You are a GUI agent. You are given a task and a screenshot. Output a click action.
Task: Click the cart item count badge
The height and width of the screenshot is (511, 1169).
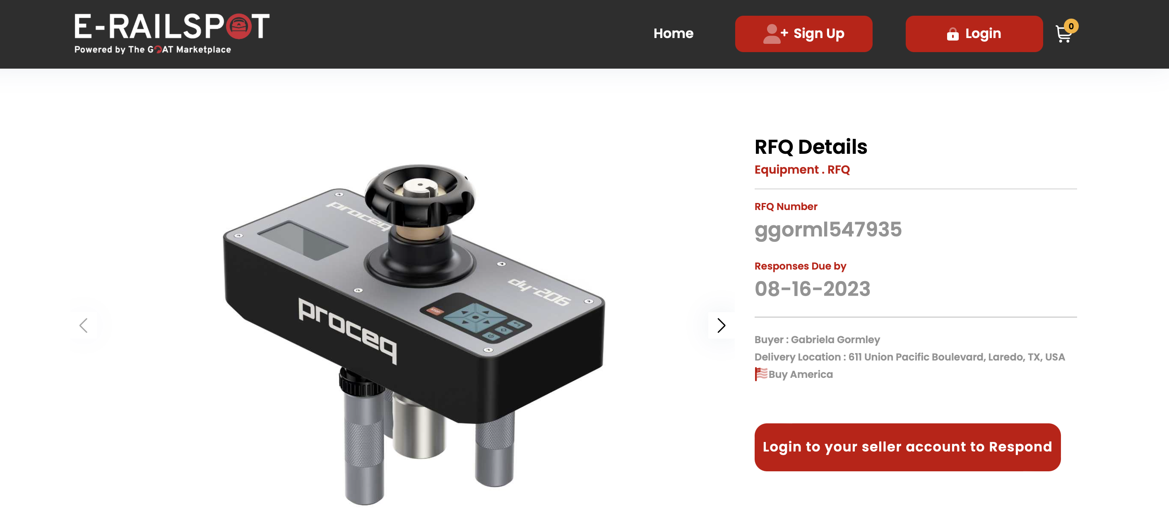point(1071,26)
